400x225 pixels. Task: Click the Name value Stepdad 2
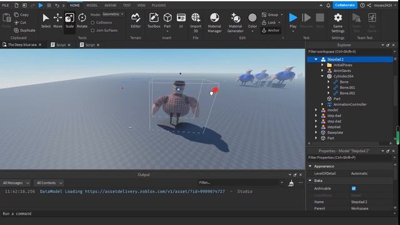coord(359,202)
